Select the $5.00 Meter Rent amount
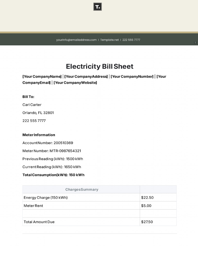The image size is (198, 264). pyautogui.click(x=146, y=206)
